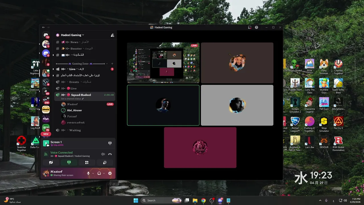Screen dimensions: 364x205
Task: Open the weather widget showing 19°C
Action: click(x=12, y=200)
